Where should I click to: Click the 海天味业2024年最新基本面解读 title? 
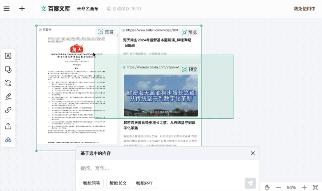point(157,42)
